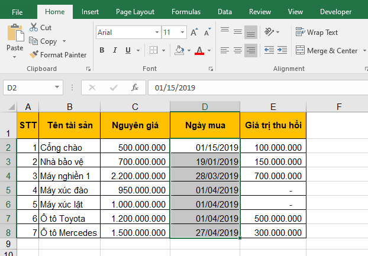The width and height of the screenshot is (368, 256).
Task: Click the orientation text angle icon
Action: click(x=270, y=32)
